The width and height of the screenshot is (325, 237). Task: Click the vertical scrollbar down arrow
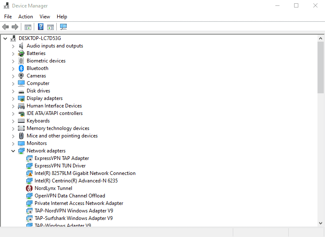point(320,223)
